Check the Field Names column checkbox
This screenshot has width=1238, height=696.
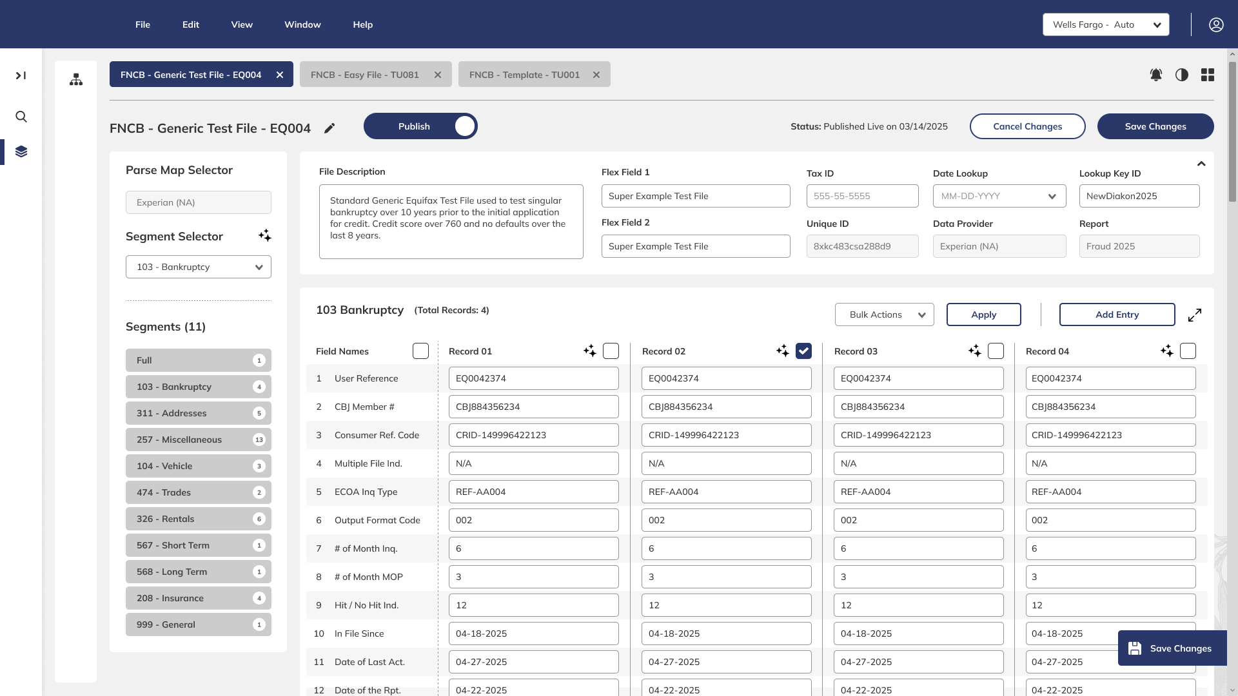[420, 351]
